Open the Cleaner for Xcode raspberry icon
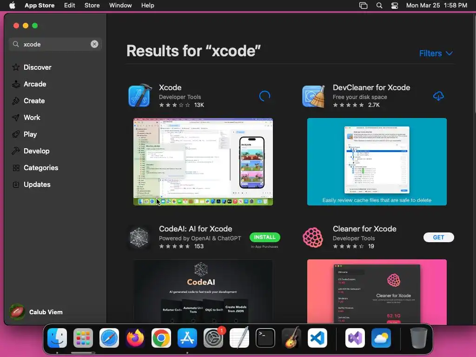The image size is (476, 357). [x=314, y=237]
